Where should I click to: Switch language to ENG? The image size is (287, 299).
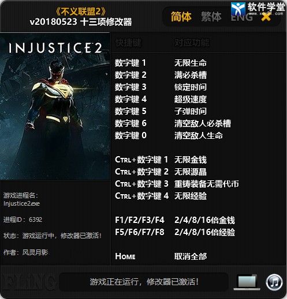tap(241, 18)
